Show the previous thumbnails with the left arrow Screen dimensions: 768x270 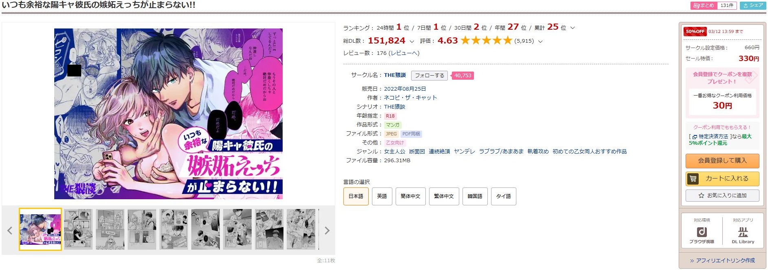[x=10, y=231]
